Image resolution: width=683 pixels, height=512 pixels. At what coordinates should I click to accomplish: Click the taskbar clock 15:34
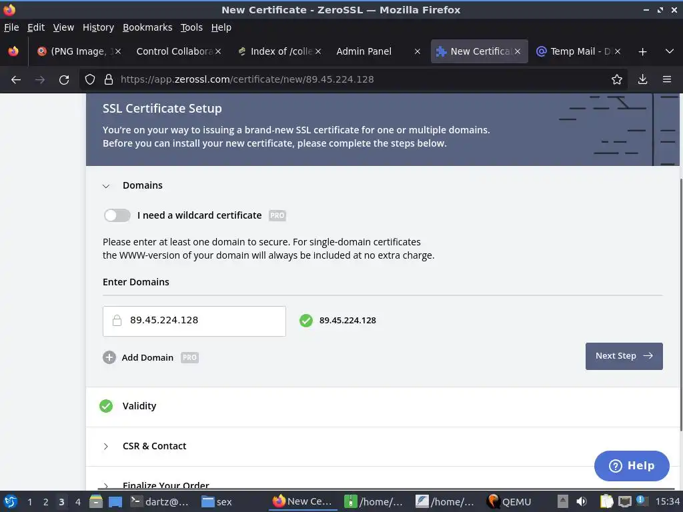coord(668,502)
